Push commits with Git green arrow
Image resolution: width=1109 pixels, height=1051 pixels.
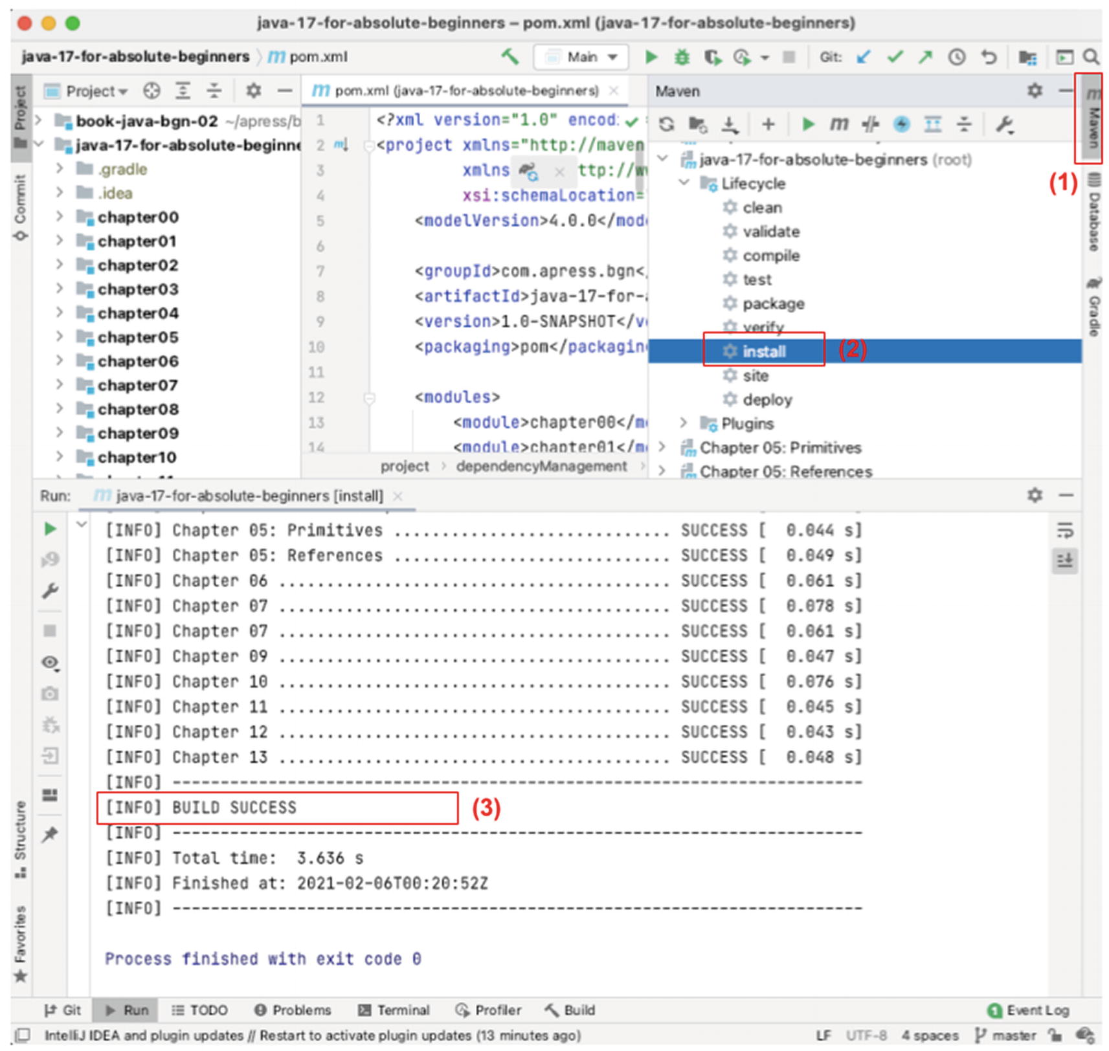click(x=926, y=57)
